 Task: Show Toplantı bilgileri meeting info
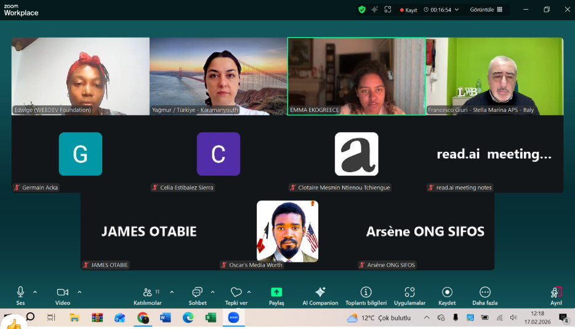click(366, 292)
